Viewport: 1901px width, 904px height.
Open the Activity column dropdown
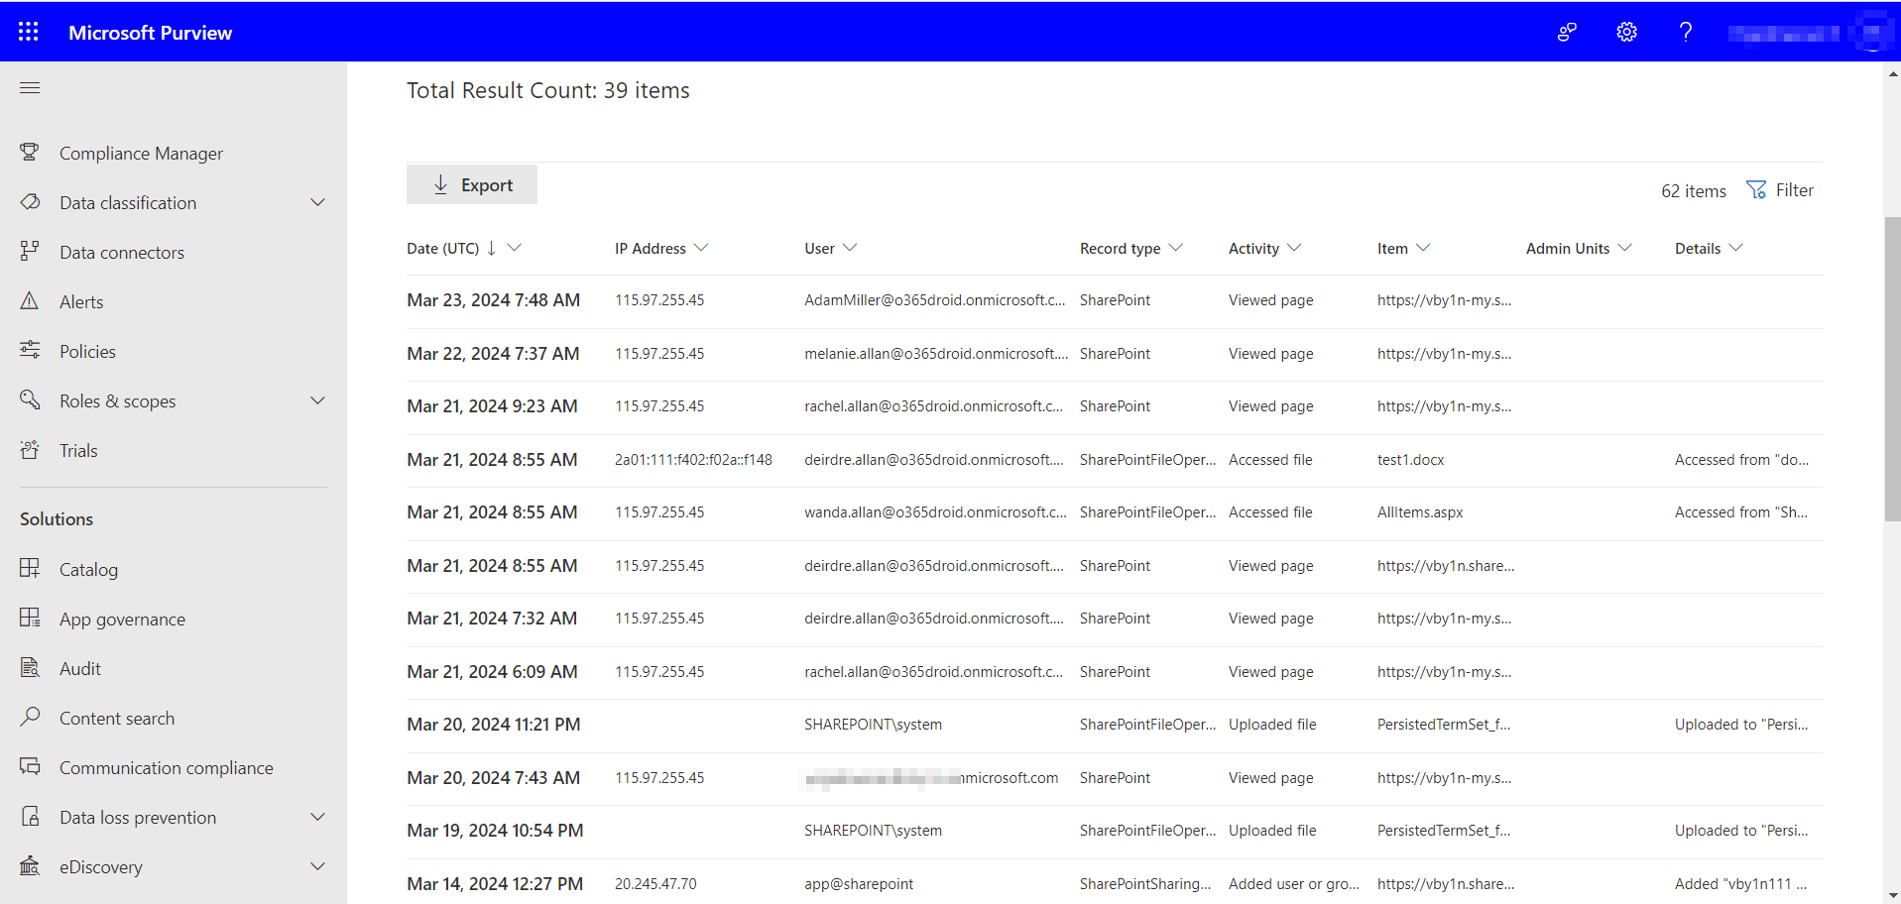tap(1294, 248)
